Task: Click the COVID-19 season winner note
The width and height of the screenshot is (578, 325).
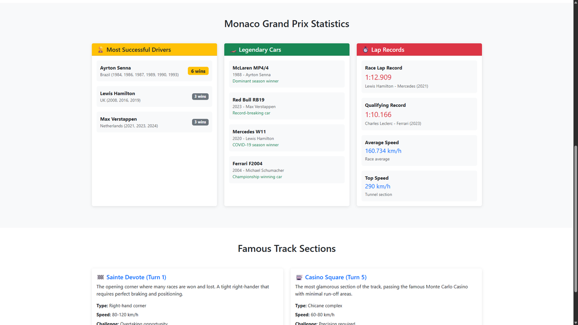Action: 255,145
